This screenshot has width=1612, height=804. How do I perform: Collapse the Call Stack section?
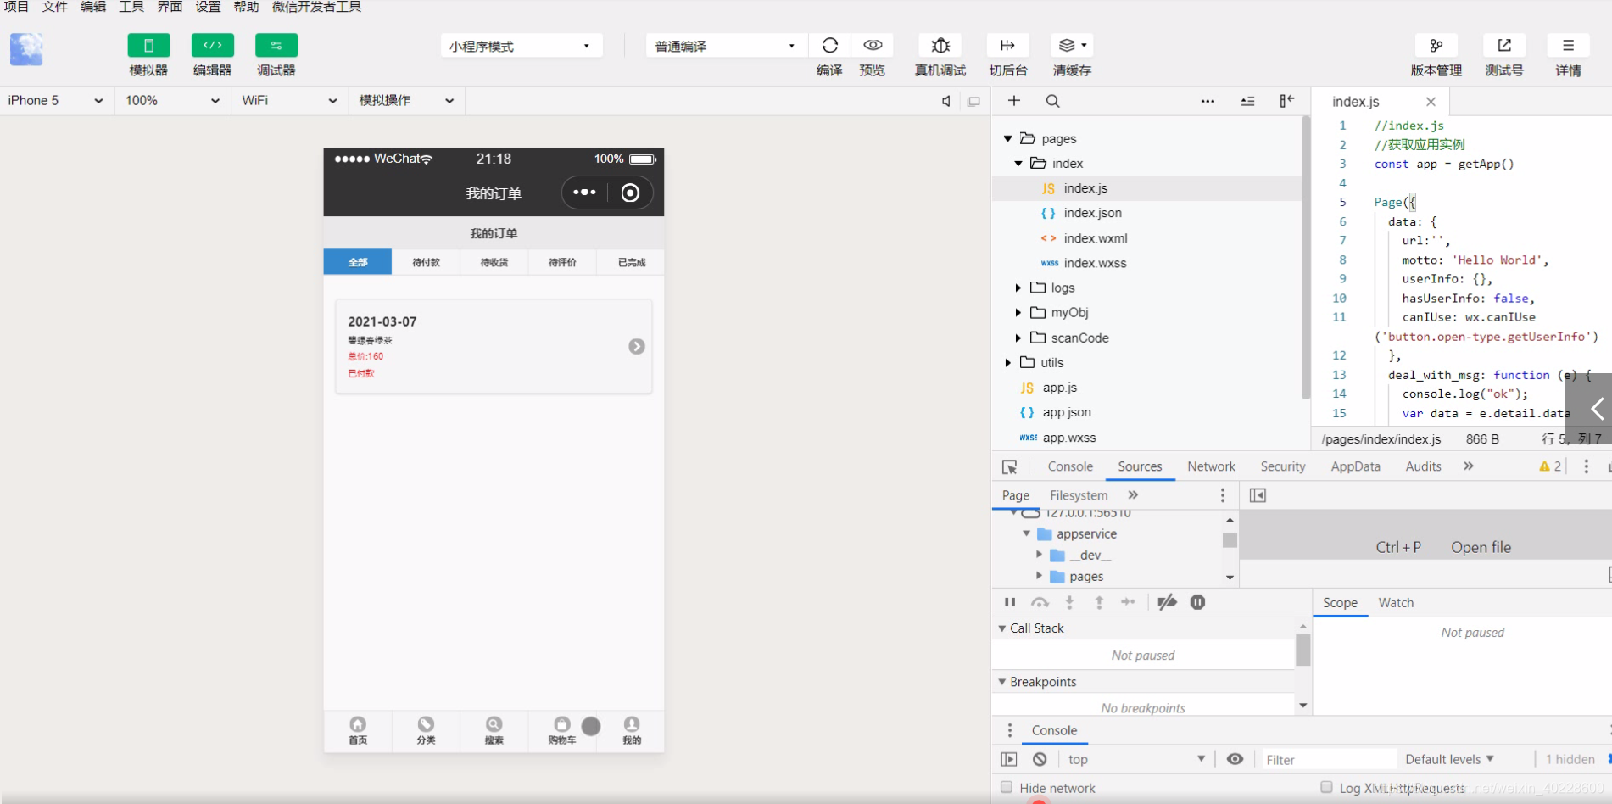1002,628
